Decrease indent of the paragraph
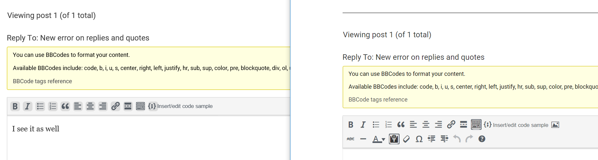This screenshot has width=598, height=160. pyautogui.click(x=431, y=139)
